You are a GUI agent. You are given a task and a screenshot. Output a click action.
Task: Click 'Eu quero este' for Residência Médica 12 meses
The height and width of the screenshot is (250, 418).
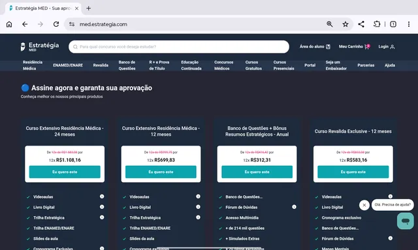point(161,172)
